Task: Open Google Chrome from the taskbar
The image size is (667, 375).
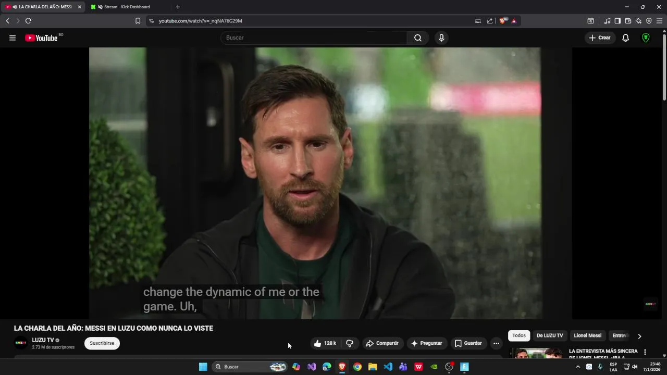Action: click(x=357, y=367)
